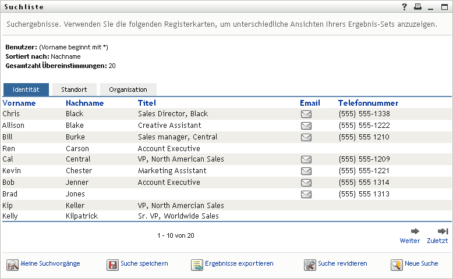This screenshot has height=279, width=453.
Task: Sort by the Vorname column header
Action: 19,103
